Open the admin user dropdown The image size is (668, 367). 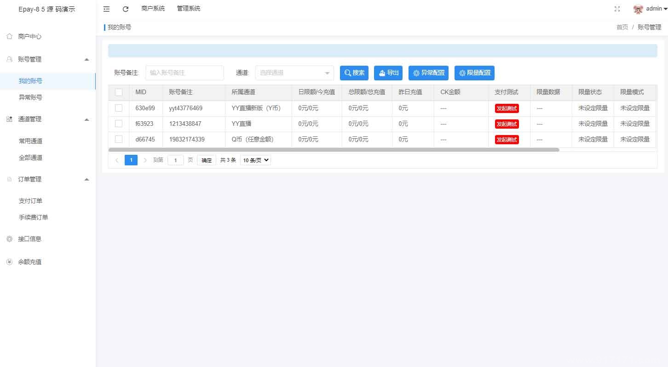[x=656, y=9]
